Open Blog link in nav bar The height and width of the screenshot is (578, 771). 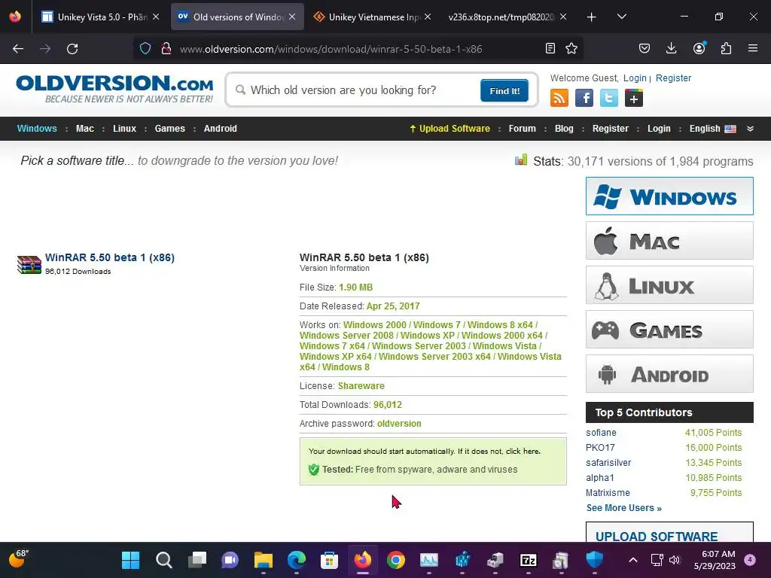point(564,129)
